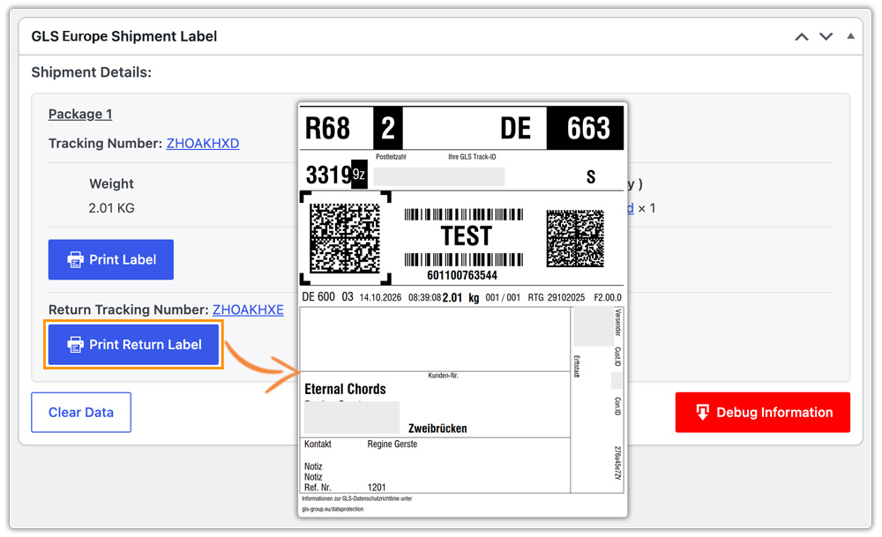Click the Eternal Chords name on label
The width and height of the screenshot is (882, 537).
click(x=346, y=389)
